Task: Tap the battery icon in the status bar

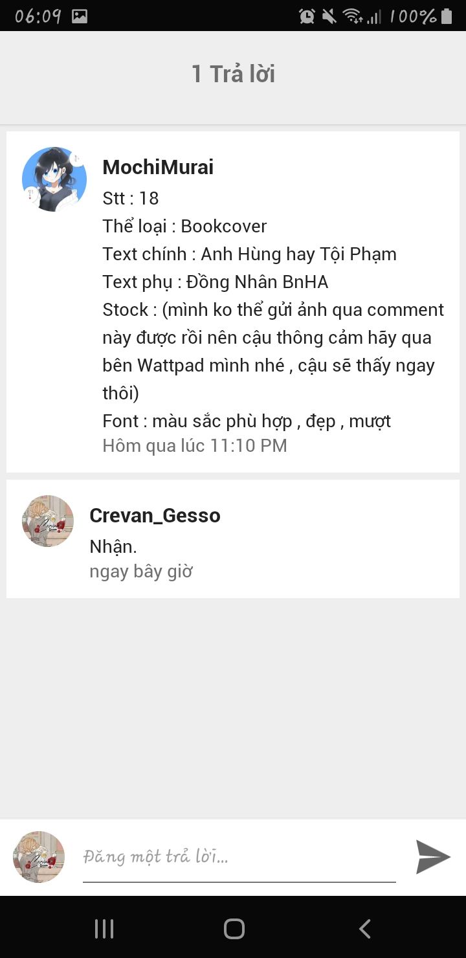Action: [x=447, y=16]
